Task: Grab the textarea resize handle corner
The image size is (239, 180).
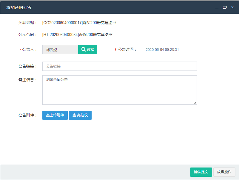Action: coord(195,103)
